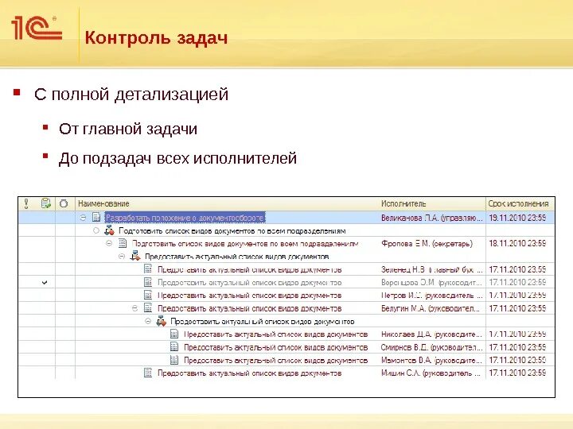
Task: Click executor 'Мамонтов В.А.' cell
Action: click(x=431, y=360)
